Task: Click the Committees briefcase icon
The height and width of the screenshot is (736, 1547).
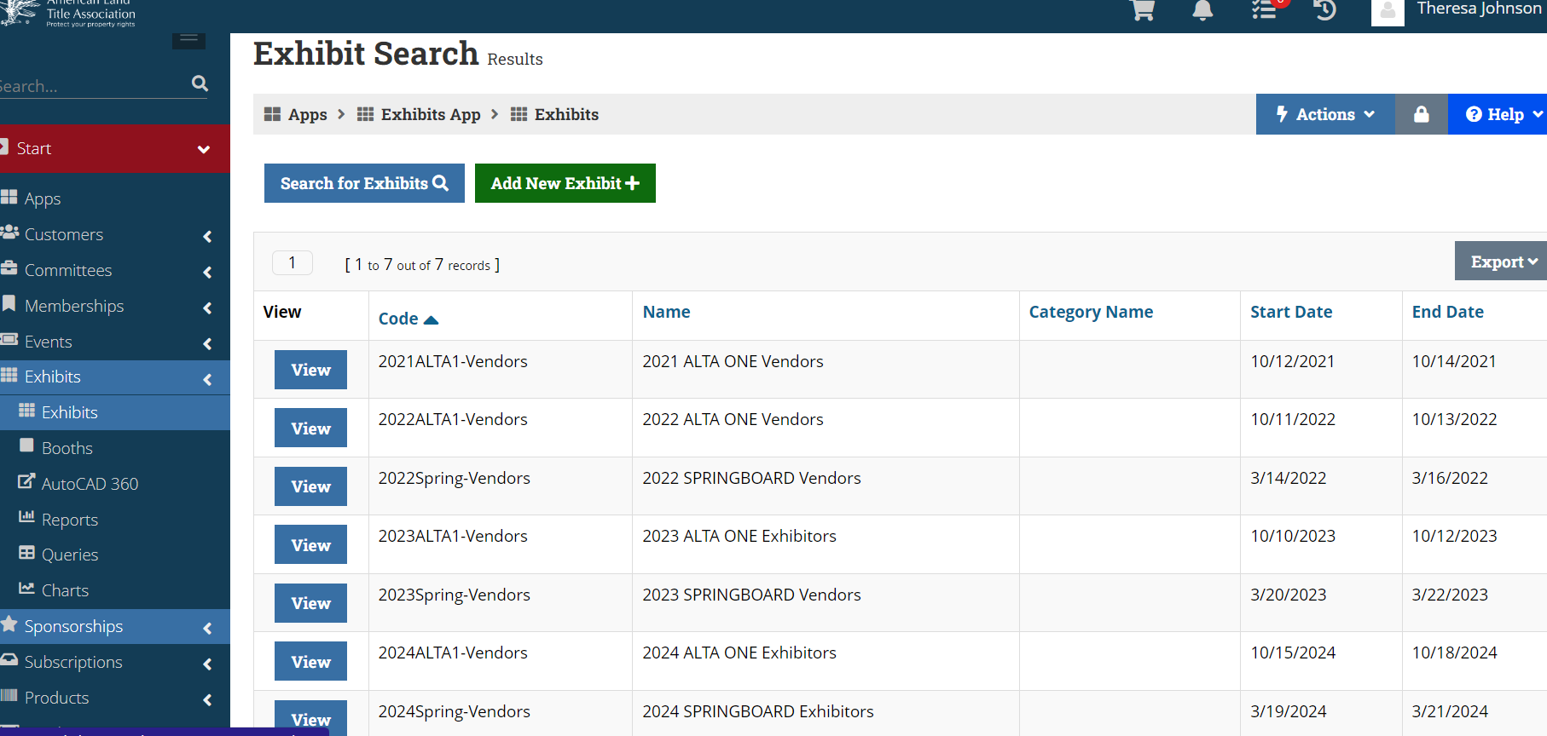Action: pos(9,268)
